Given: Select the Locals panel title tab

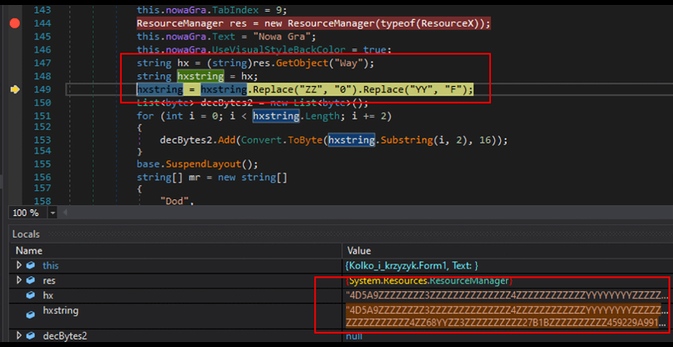Looking at the screenshot, I should click(x=26, y=234).
